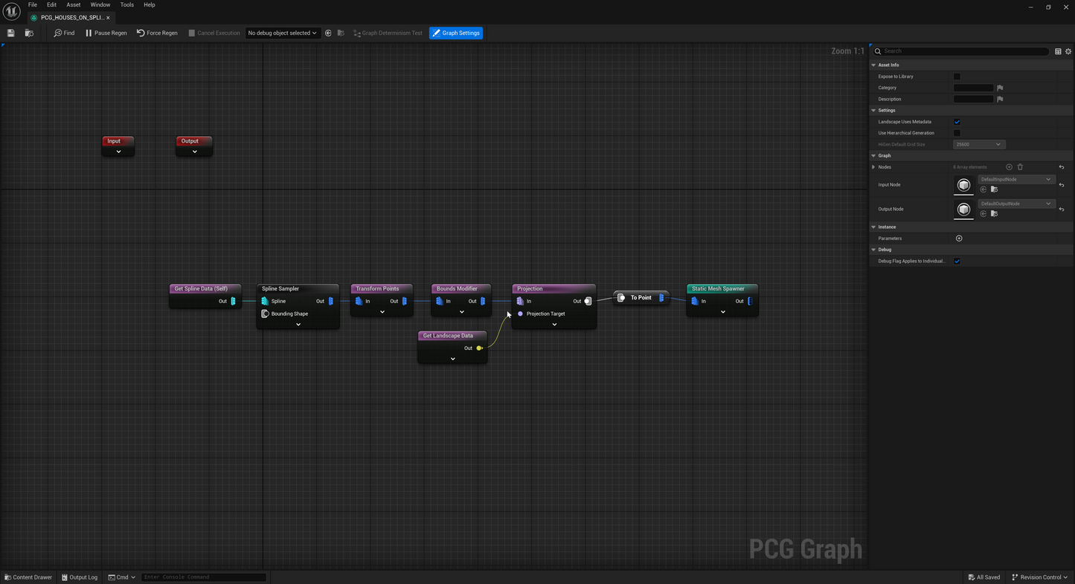Open the debug object selector dropdown
This screenshot has width=1075, height=584.
pyautogui.click(x=282, y=33)
